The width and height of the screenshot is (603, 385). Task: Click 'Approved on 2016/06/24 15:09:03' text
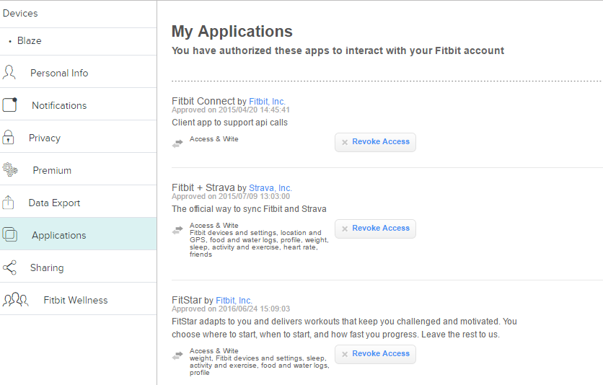230,309
